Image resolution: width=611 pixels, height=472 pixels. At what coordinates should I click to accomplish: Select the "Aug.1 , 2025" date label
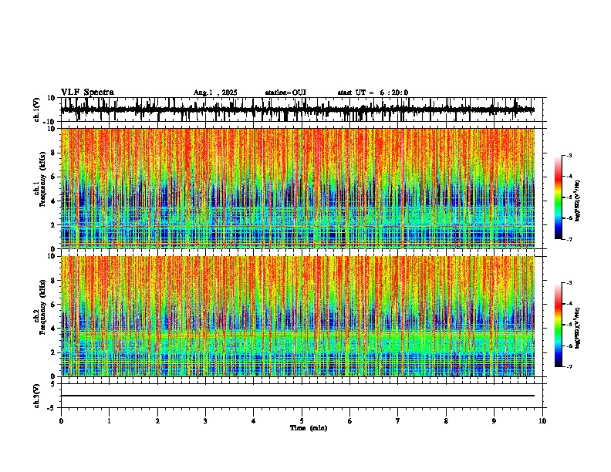point(215,93)
